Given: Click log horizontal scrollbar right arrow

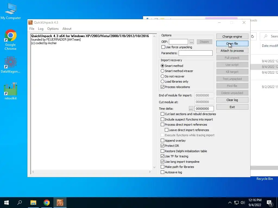Looking at the screenshot, I should pos(150,172).
